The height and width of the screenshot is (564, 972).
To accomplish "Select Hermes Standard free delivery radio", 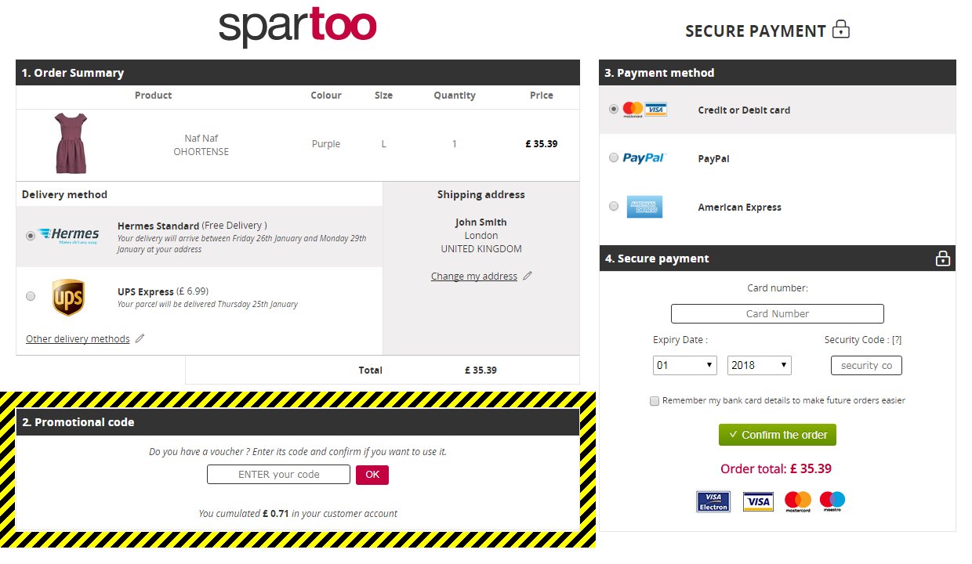I will click(31, 236).
